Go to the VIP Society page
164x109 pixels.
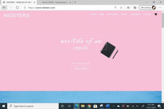tap(112, 14)
